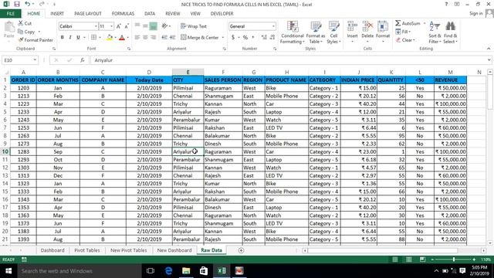The image size is (494, 278).
Task: Select the Format Painter tool
Action: 36,40
